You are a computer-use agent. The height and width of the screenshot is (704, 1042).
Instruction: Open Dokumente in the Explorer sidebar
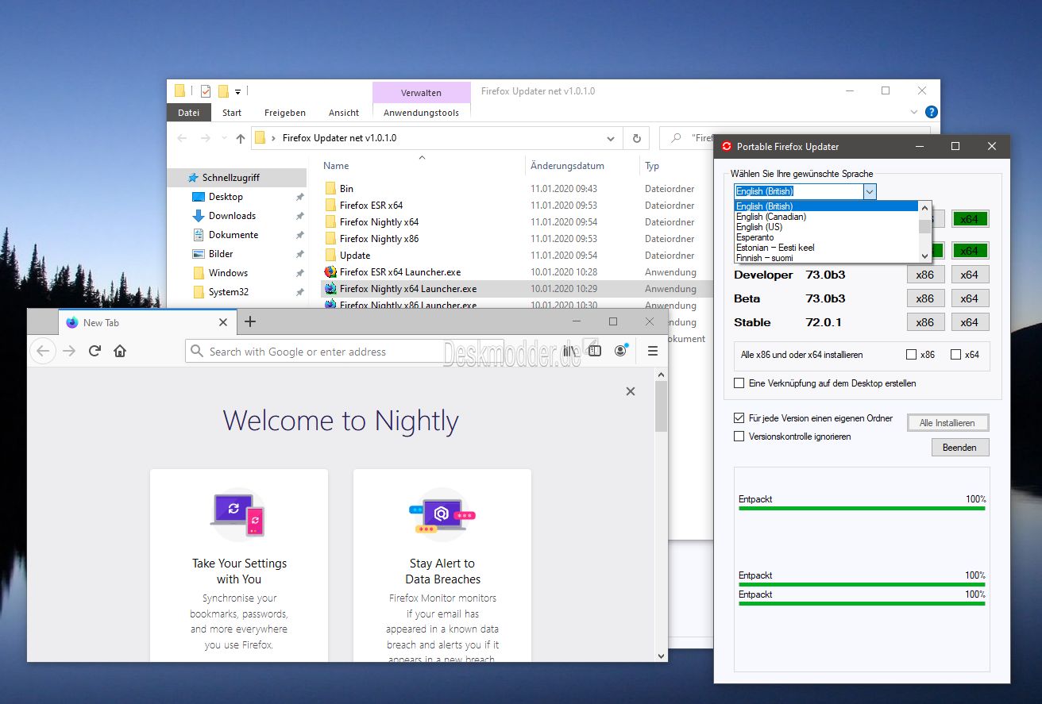pyautogui.click(x=233, y=235)
